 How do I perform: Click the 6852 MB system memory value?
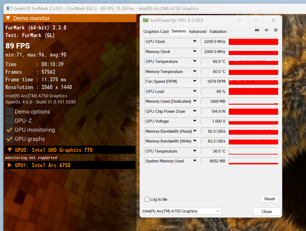214,161
